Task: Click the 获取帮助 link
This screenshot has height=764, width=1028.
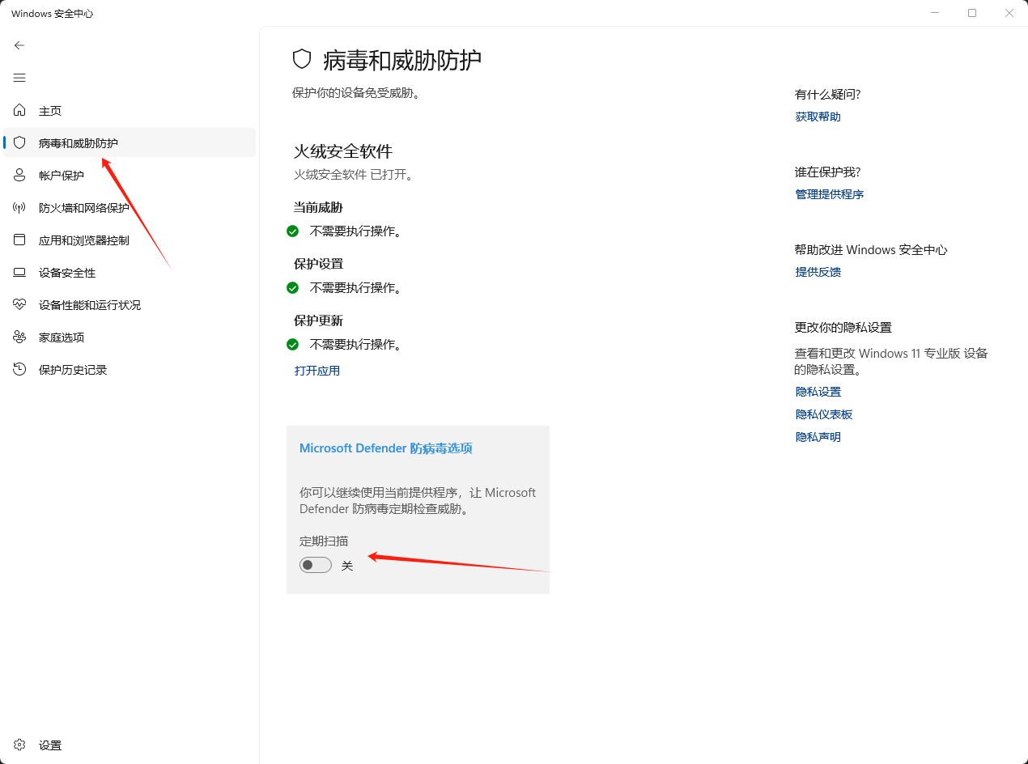Action: tap(818, 116)
